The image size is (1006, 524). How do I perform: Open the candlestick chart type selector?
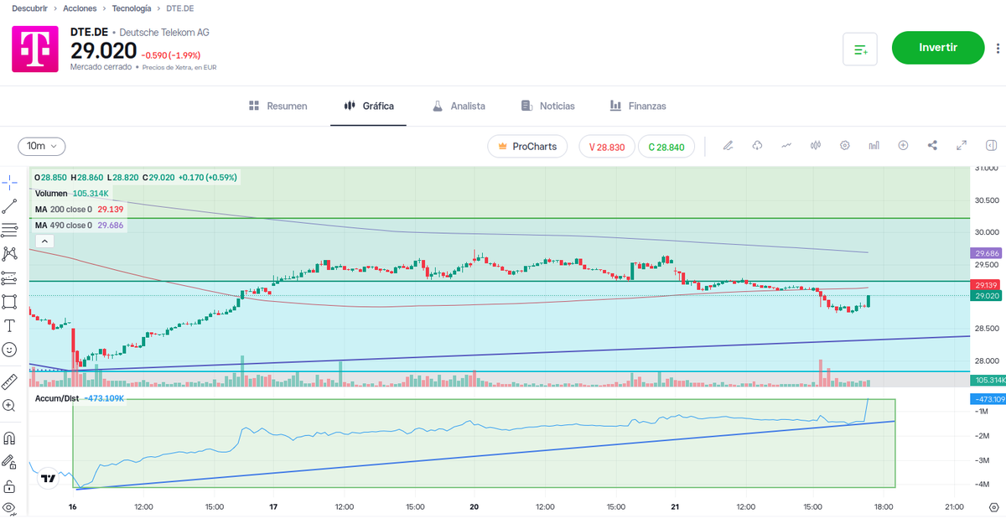click(x=816, y=146)
